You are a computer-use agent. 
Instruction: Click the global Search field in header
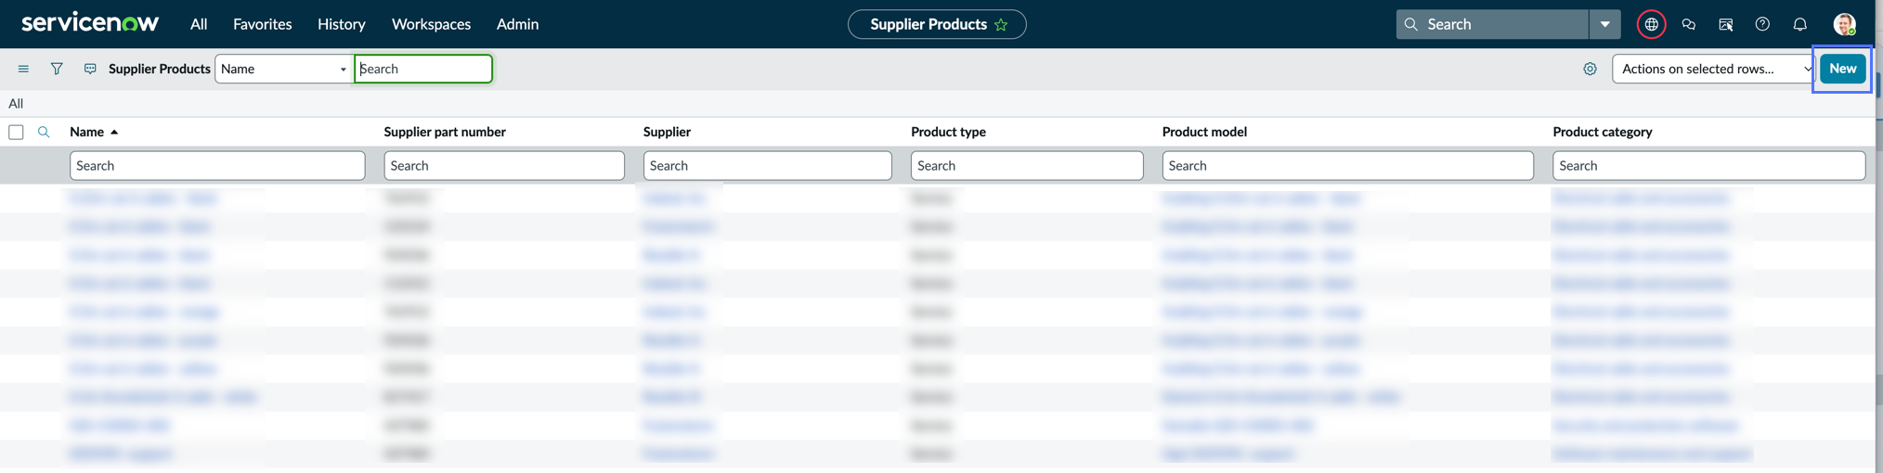pyautogui.click(x=1492, y=24)
